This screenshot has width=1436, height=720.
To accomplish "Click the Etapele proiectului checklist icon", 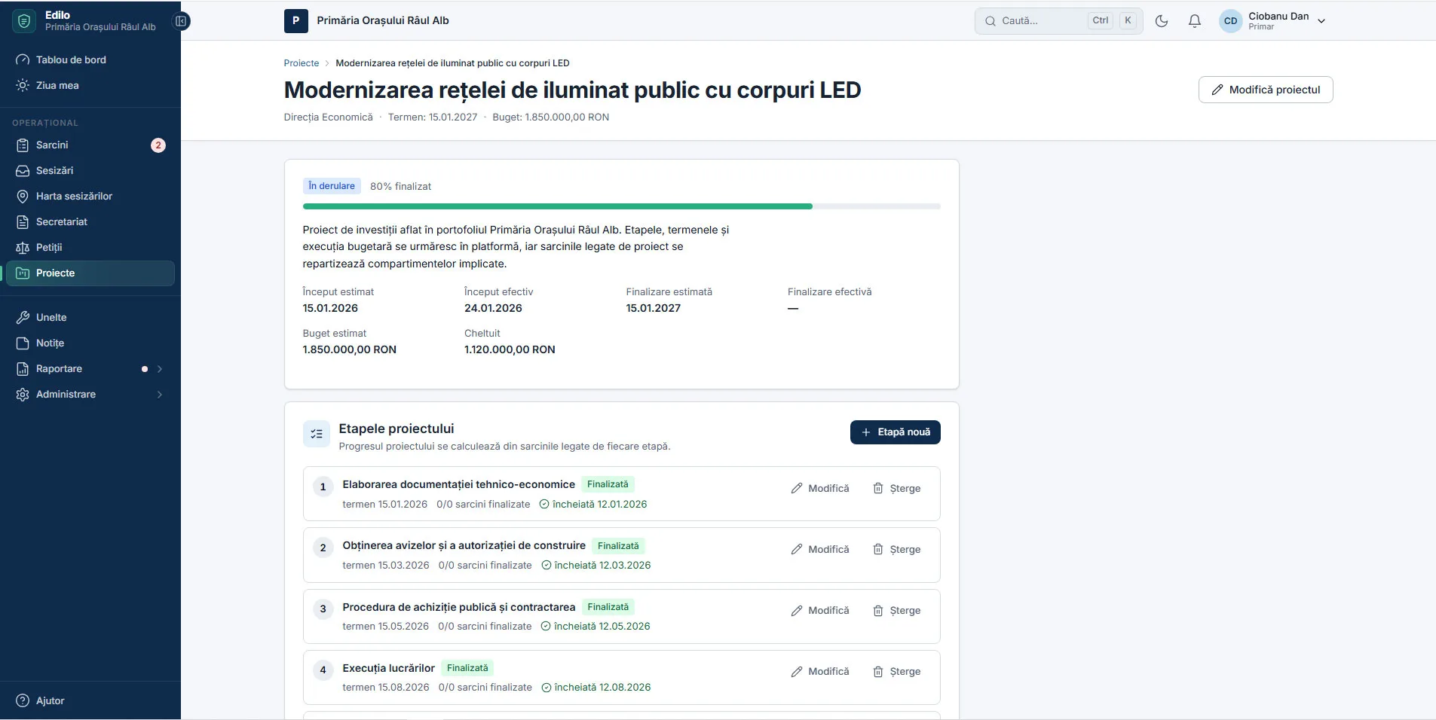I will (x=317, y=434).
